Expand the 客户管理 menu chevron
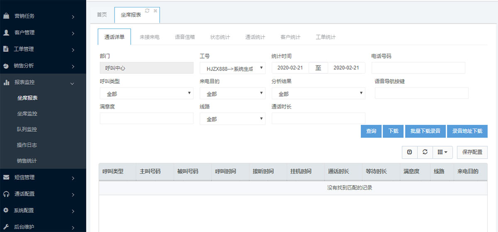This screenshot has width=498, height=232. click(x=73, y=33)
